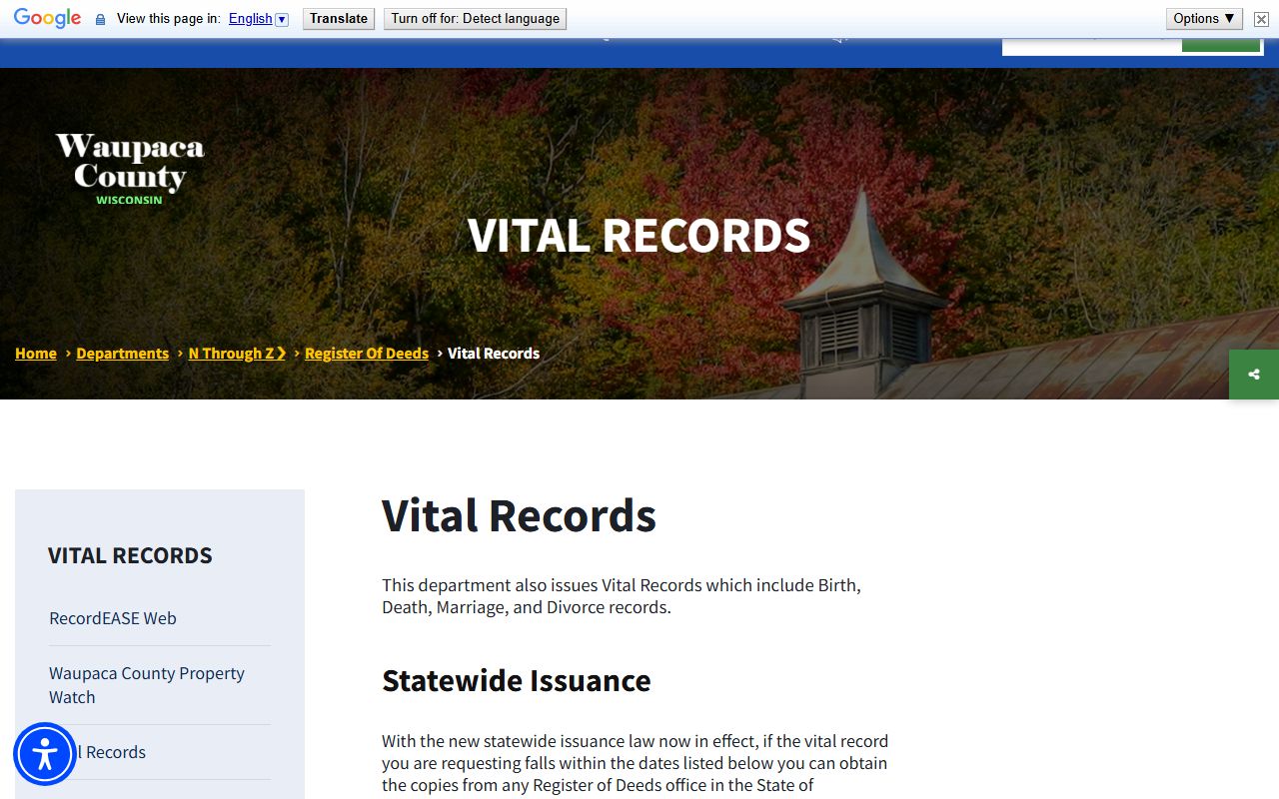Viewport: 1279px width, 799px height.
Task: Click the Waupaca County Wisconsin logo
Action: [130, 169]
